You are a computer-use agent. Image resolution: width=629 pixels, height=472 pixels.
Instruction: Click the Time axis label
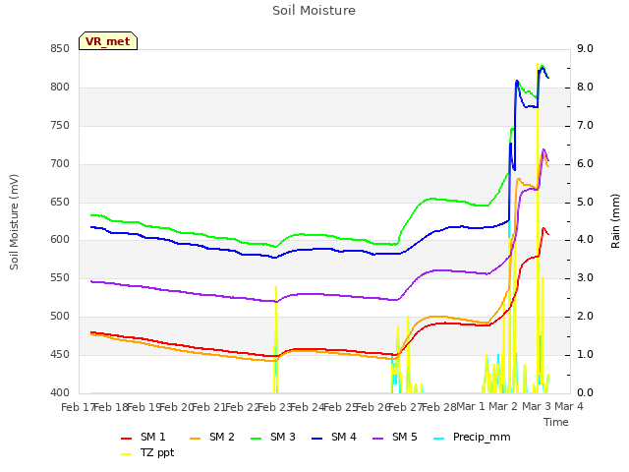tap(556, 422)
